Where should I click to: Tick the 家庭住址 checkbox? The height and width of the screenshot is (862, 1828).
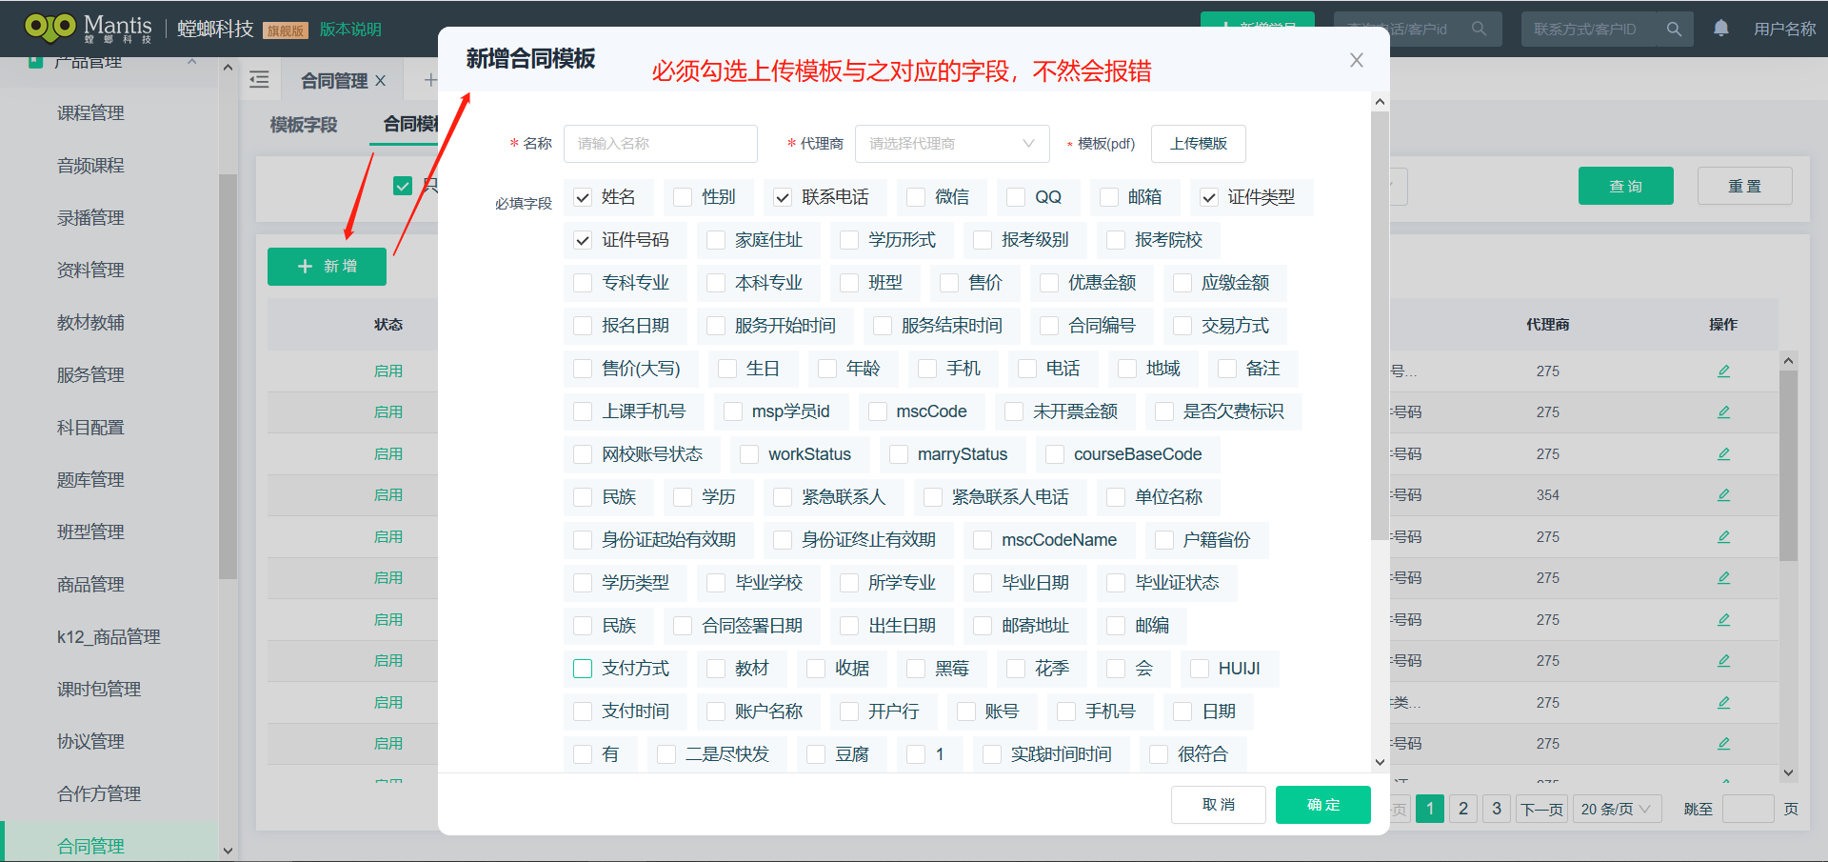[x=716, y=240]
